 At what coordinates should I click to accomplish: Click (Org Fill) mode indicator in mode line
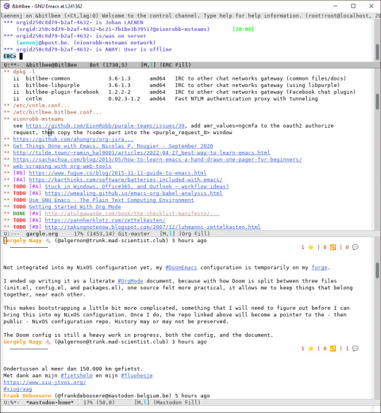[x=194, y=234]
